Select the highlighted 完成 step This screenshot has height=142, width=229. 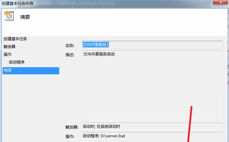(31, 71)
